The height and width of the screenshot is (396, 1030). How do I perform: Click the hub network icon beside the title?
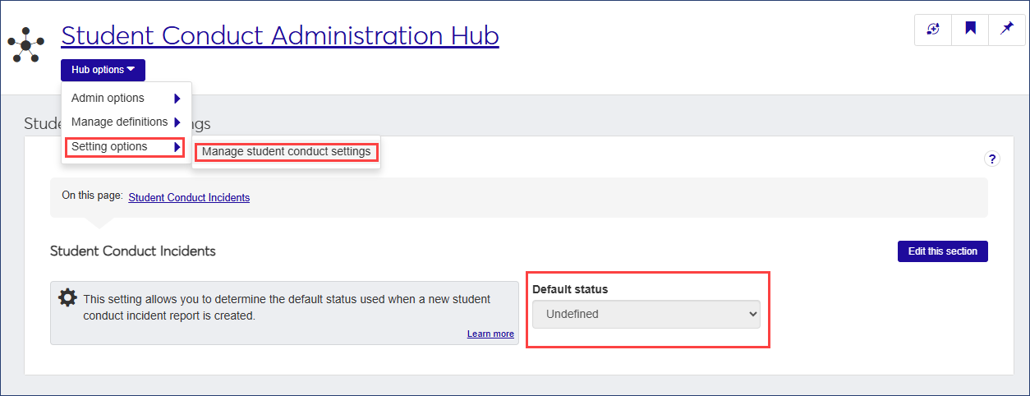coord(26,44)
